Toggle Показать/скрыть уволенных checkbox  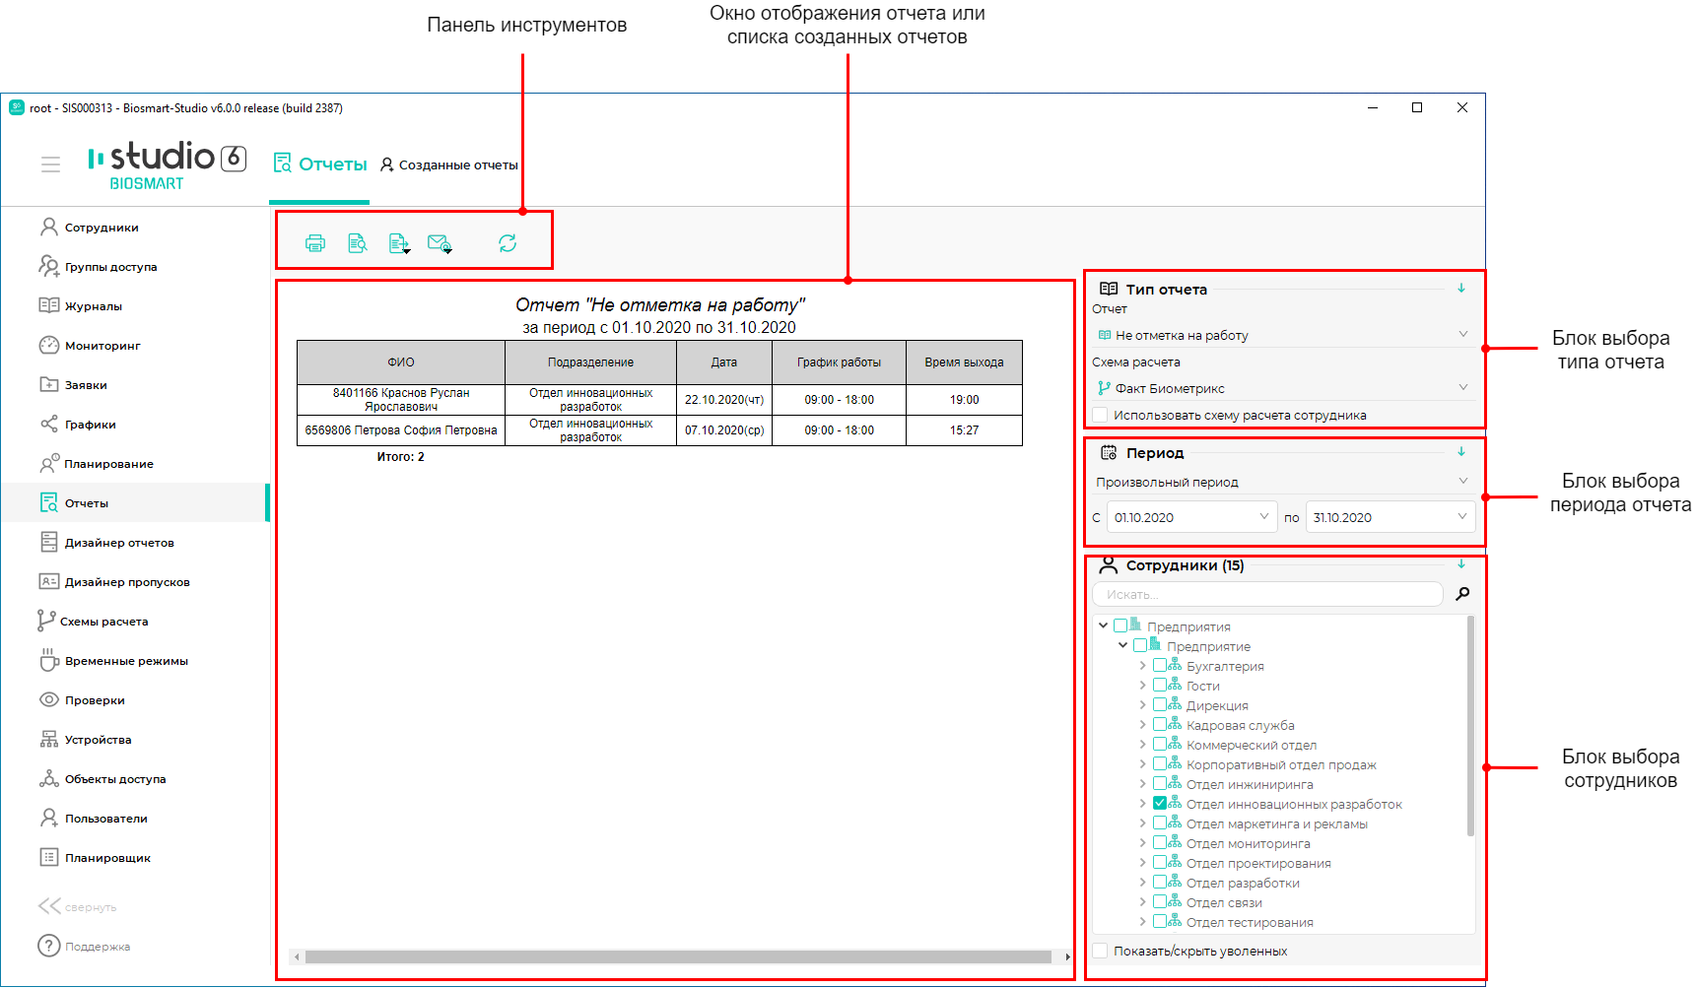(1100, 951)
